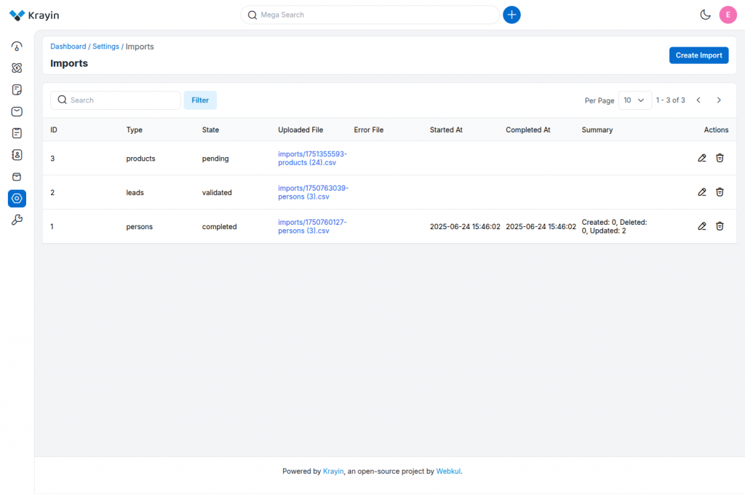Follow the Dashboard breadcrumb link

pos(68,47)
